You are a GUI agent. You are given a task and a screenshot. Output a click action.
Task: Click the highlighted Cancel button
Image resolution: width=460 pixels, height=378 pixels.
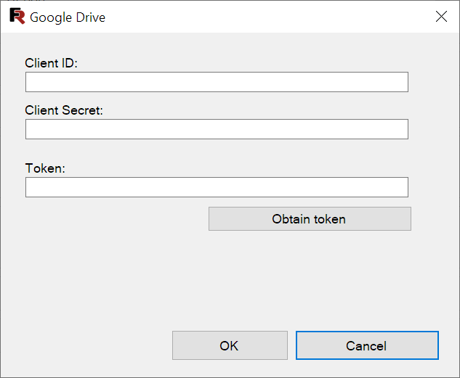click(x=367, y=345)
